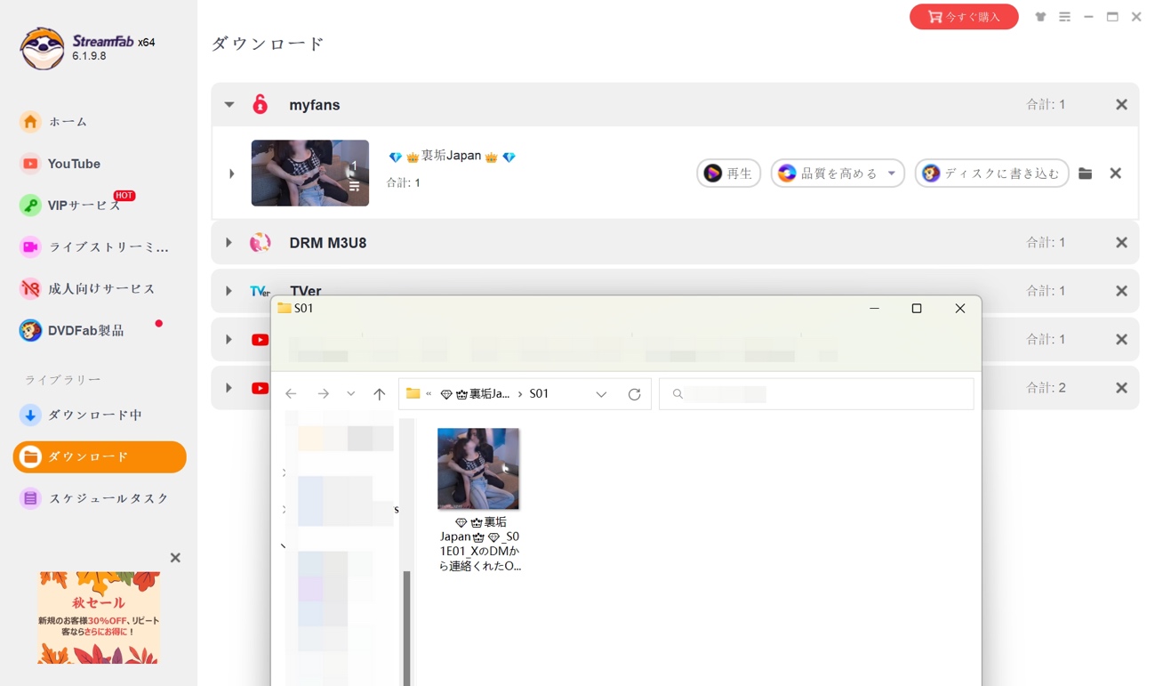The image size is (1155, 686).
Task: Refresh the S01 folder view
Action: coord(634,394)
